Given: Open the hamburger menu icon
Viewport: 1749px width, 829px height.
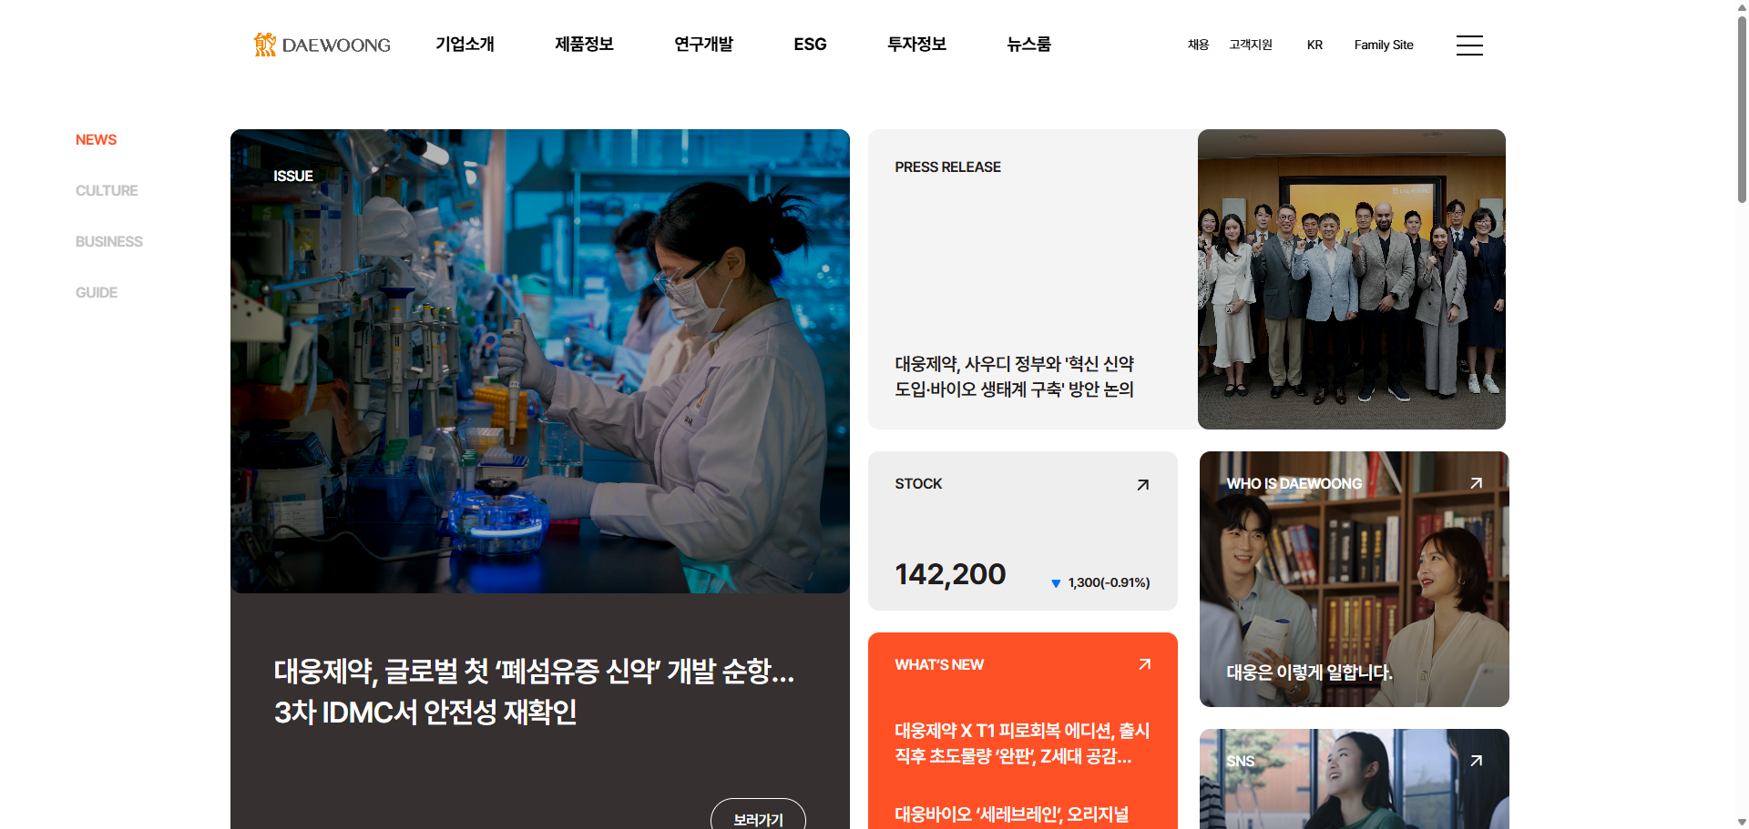Looking at the screenshot, I should point(1469,45).
